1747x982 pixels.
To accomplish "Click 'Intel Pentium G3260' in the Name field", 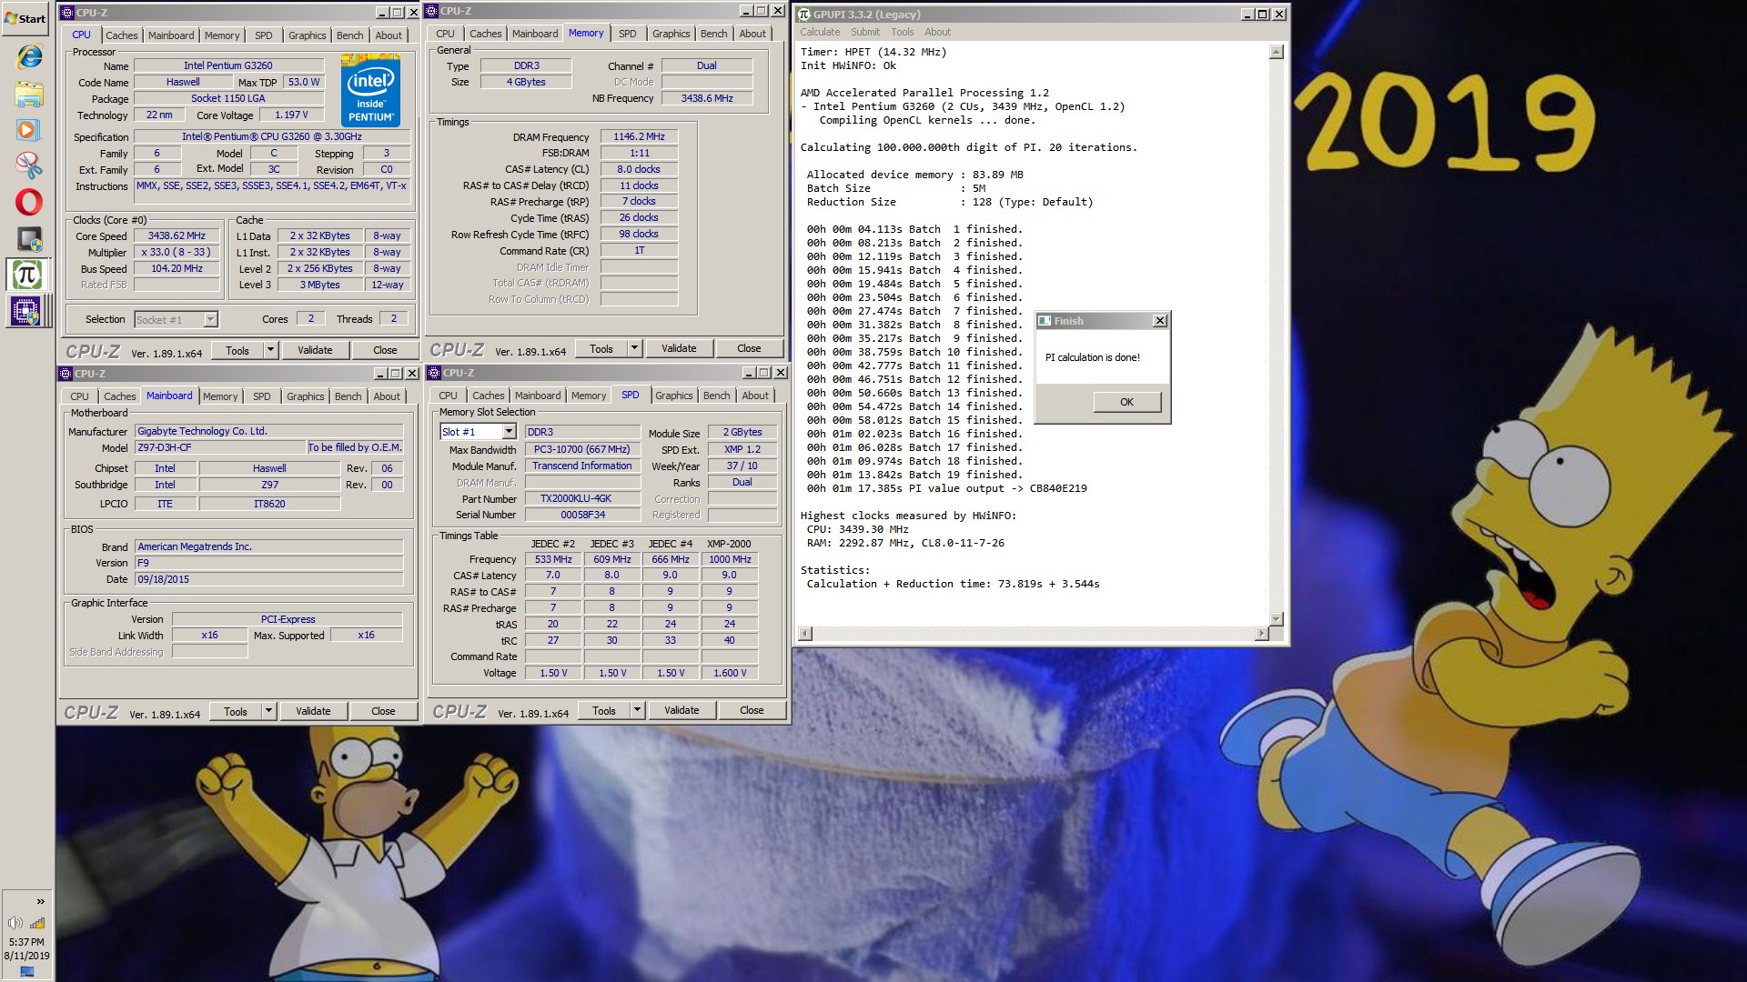I will [227, 65].
